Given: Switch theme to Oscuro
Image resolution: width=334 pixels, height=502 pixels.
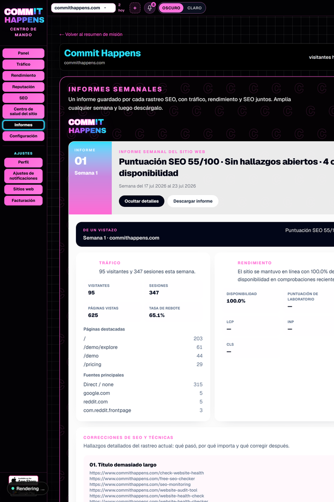Looking at the screenshot, I should [171, 8].
